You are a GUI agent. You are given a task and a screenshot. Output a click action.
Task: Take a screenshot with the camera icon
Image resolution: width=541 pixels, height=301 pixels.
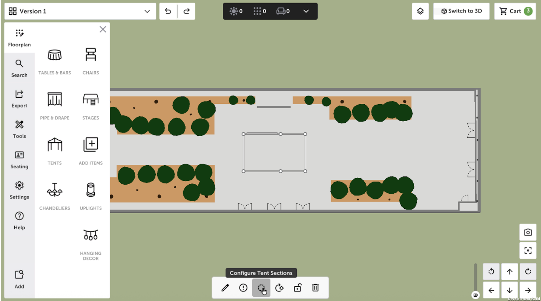coord(528,232)
